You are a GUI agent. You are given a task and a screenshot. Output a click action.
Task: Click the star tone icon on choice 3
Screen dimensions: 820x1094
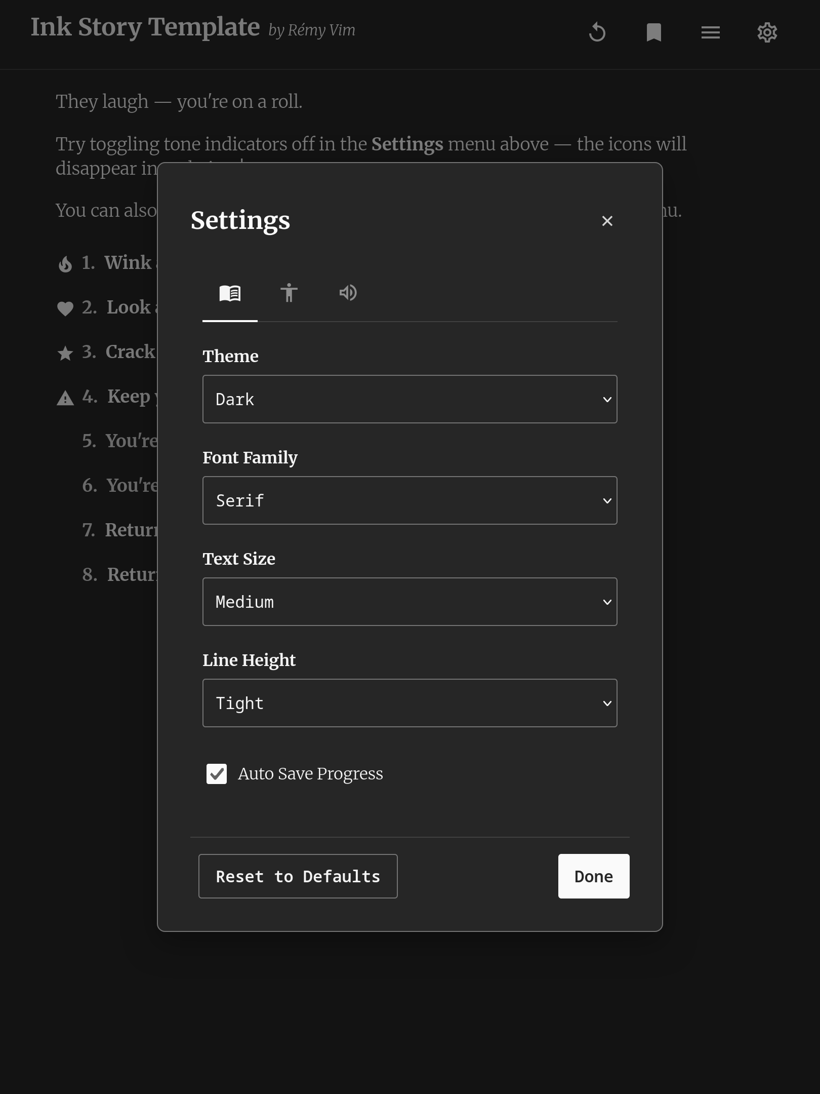coord(65,353)
